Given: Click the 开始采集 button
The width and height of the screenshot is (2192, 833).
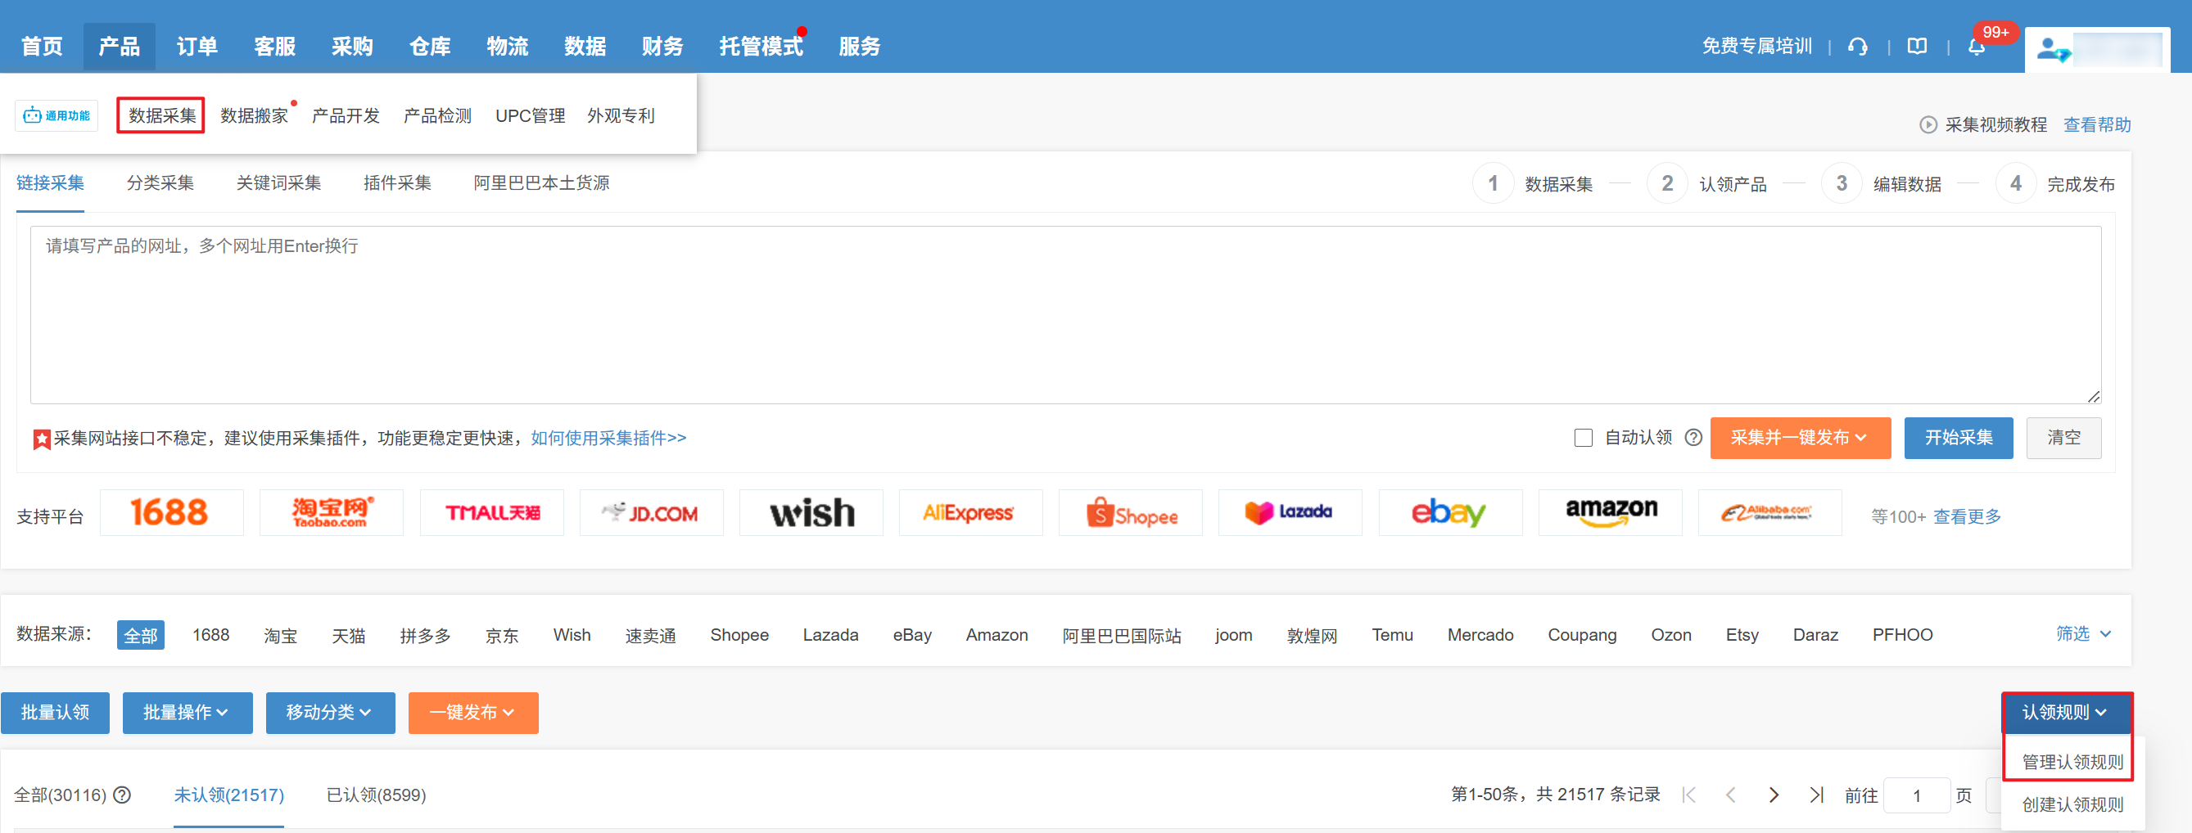Looking at the screenshot, I should tap(1958, 438).
